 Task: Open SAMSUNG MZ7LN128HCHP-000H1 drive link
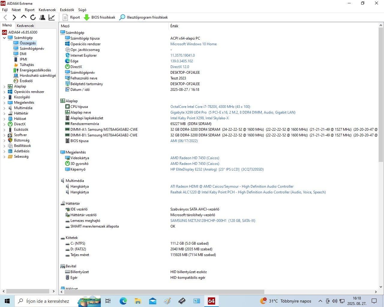pyautogui.click(x=213, y=221)
